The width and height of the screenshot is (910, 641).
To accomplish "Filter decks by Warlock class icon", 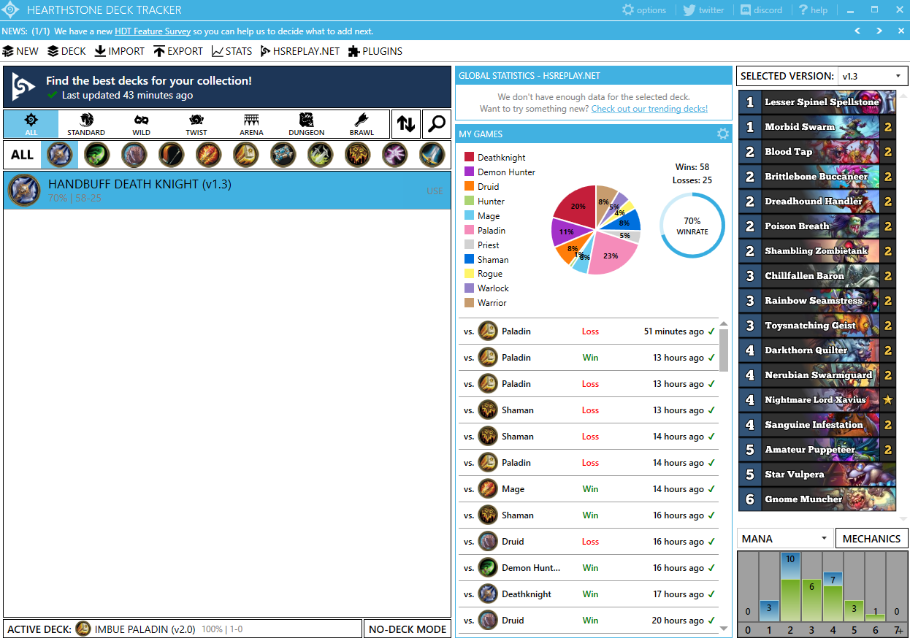I will pos(394,155).
